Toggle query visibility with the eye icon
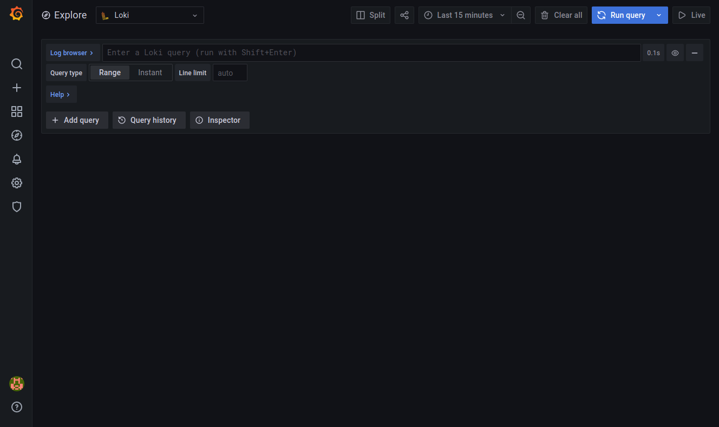Screen dimensions: 719x427 point(675,53)
